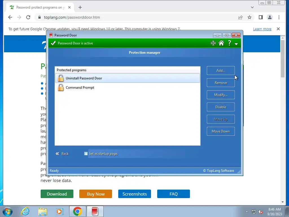The width and height of the screenshot is (289, 217).
Task: Click the Password Door title bar icon
Action: [x=51, y=35]
